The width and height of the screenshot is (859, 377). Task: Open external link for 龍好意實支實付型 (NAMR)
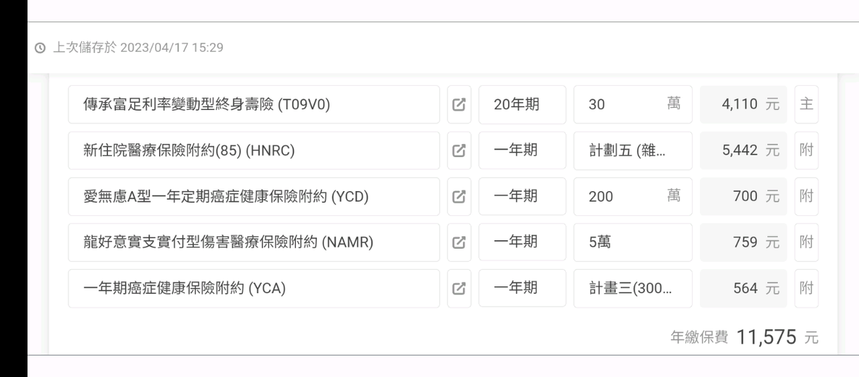[x=459, y=242]
